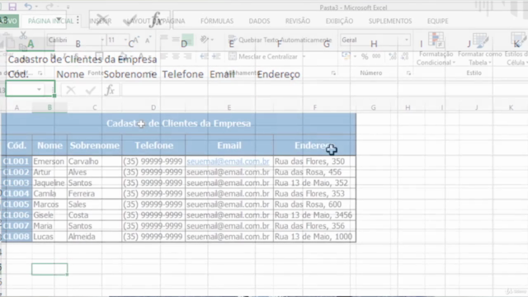Image resolution: width=528 pixels, height=297 pixels.
Task: Click the Comma Style 000 icon
Action: (x=376, y=56)
